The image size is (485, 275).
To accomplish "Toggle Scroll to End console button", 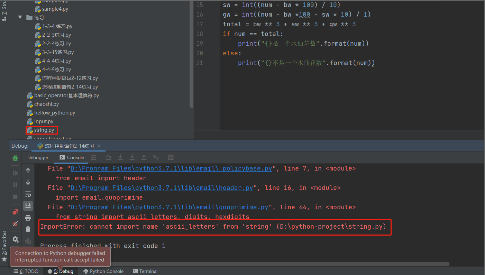I will tap(28, 206).
